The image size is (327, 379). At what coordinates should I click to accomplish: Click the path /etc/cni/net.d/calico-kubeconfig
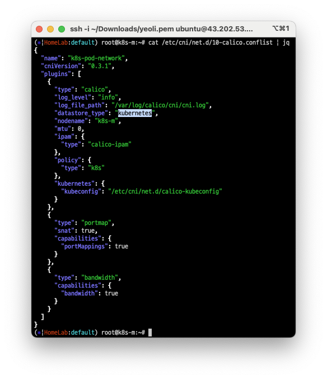tap(165, 191)
